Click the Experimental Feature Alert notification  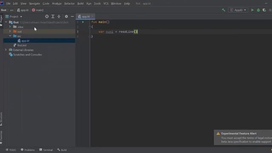click(243, 137)
